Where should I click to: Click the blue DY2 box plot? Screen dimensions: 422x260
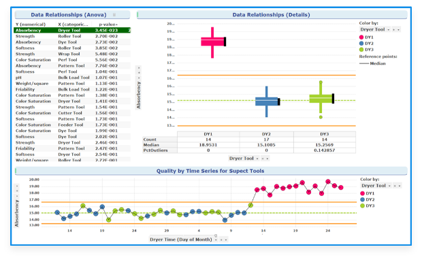point(267,101)
